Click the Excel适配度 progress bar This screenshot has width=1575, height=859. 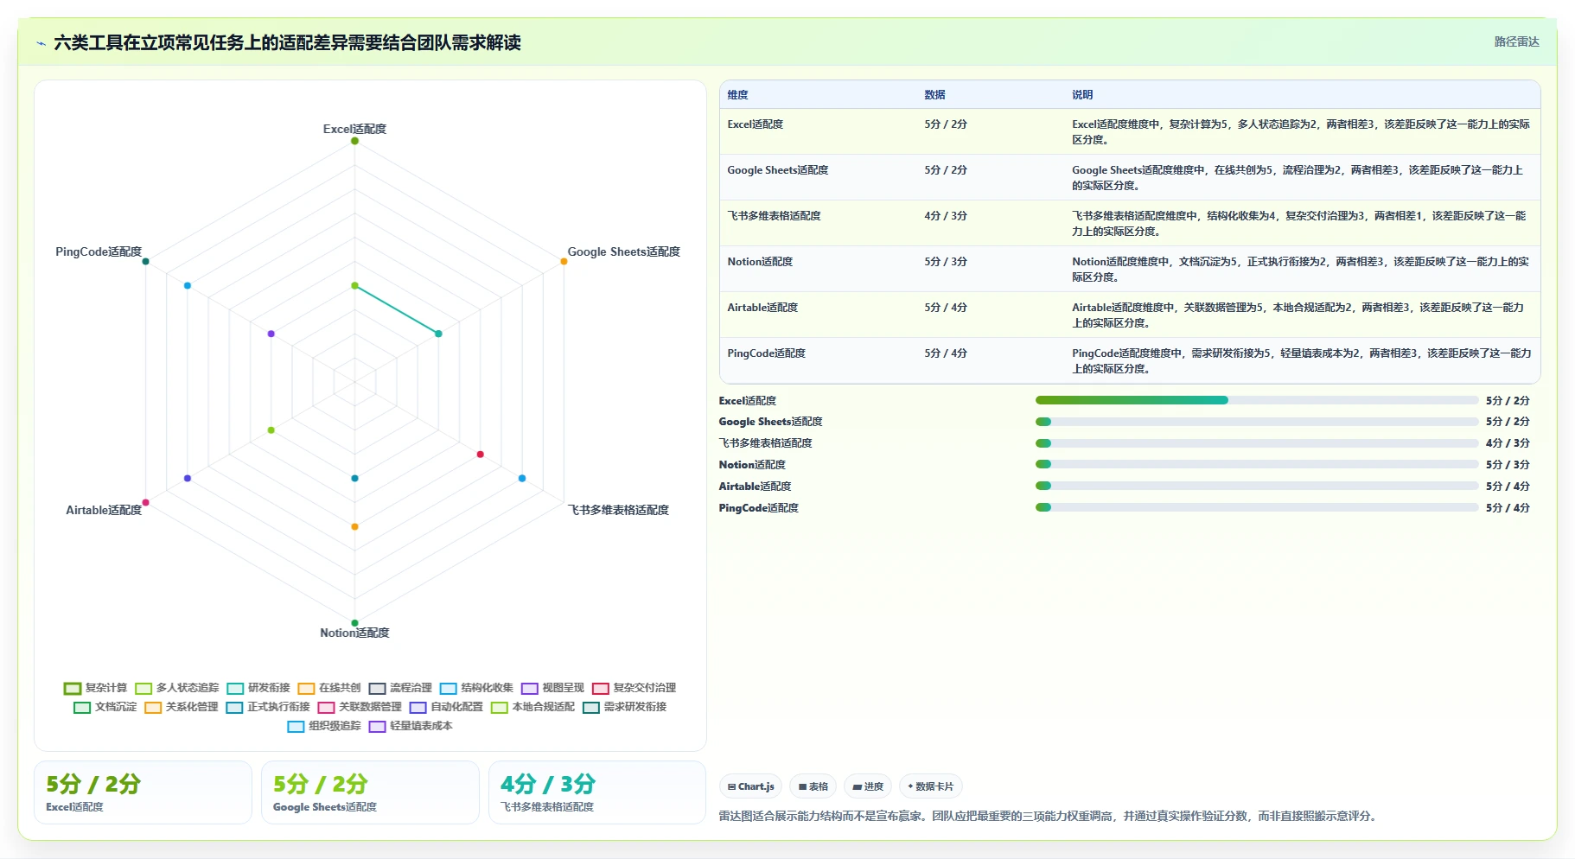click(x=1257, y=400)
